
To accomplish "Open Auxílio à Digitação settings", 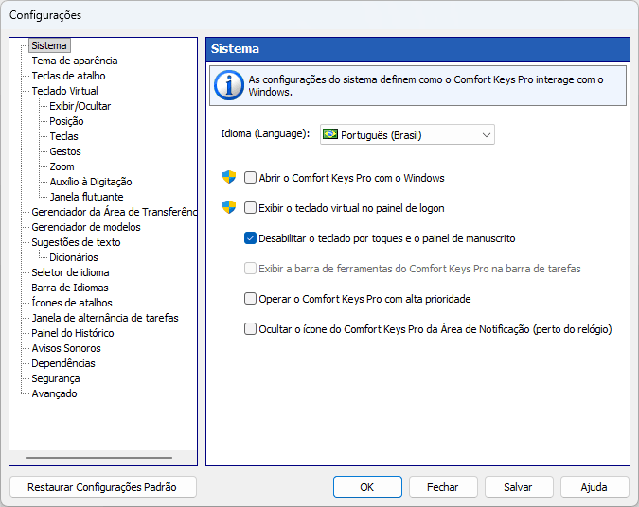I will (91, 182).
